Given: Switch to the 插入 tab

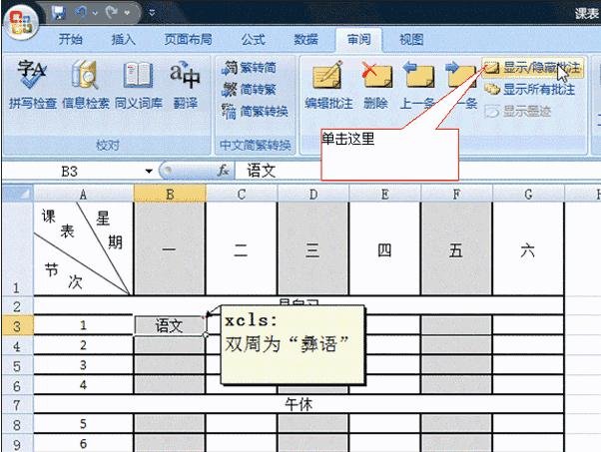Looking at the screenshot, I should [123, 39].
